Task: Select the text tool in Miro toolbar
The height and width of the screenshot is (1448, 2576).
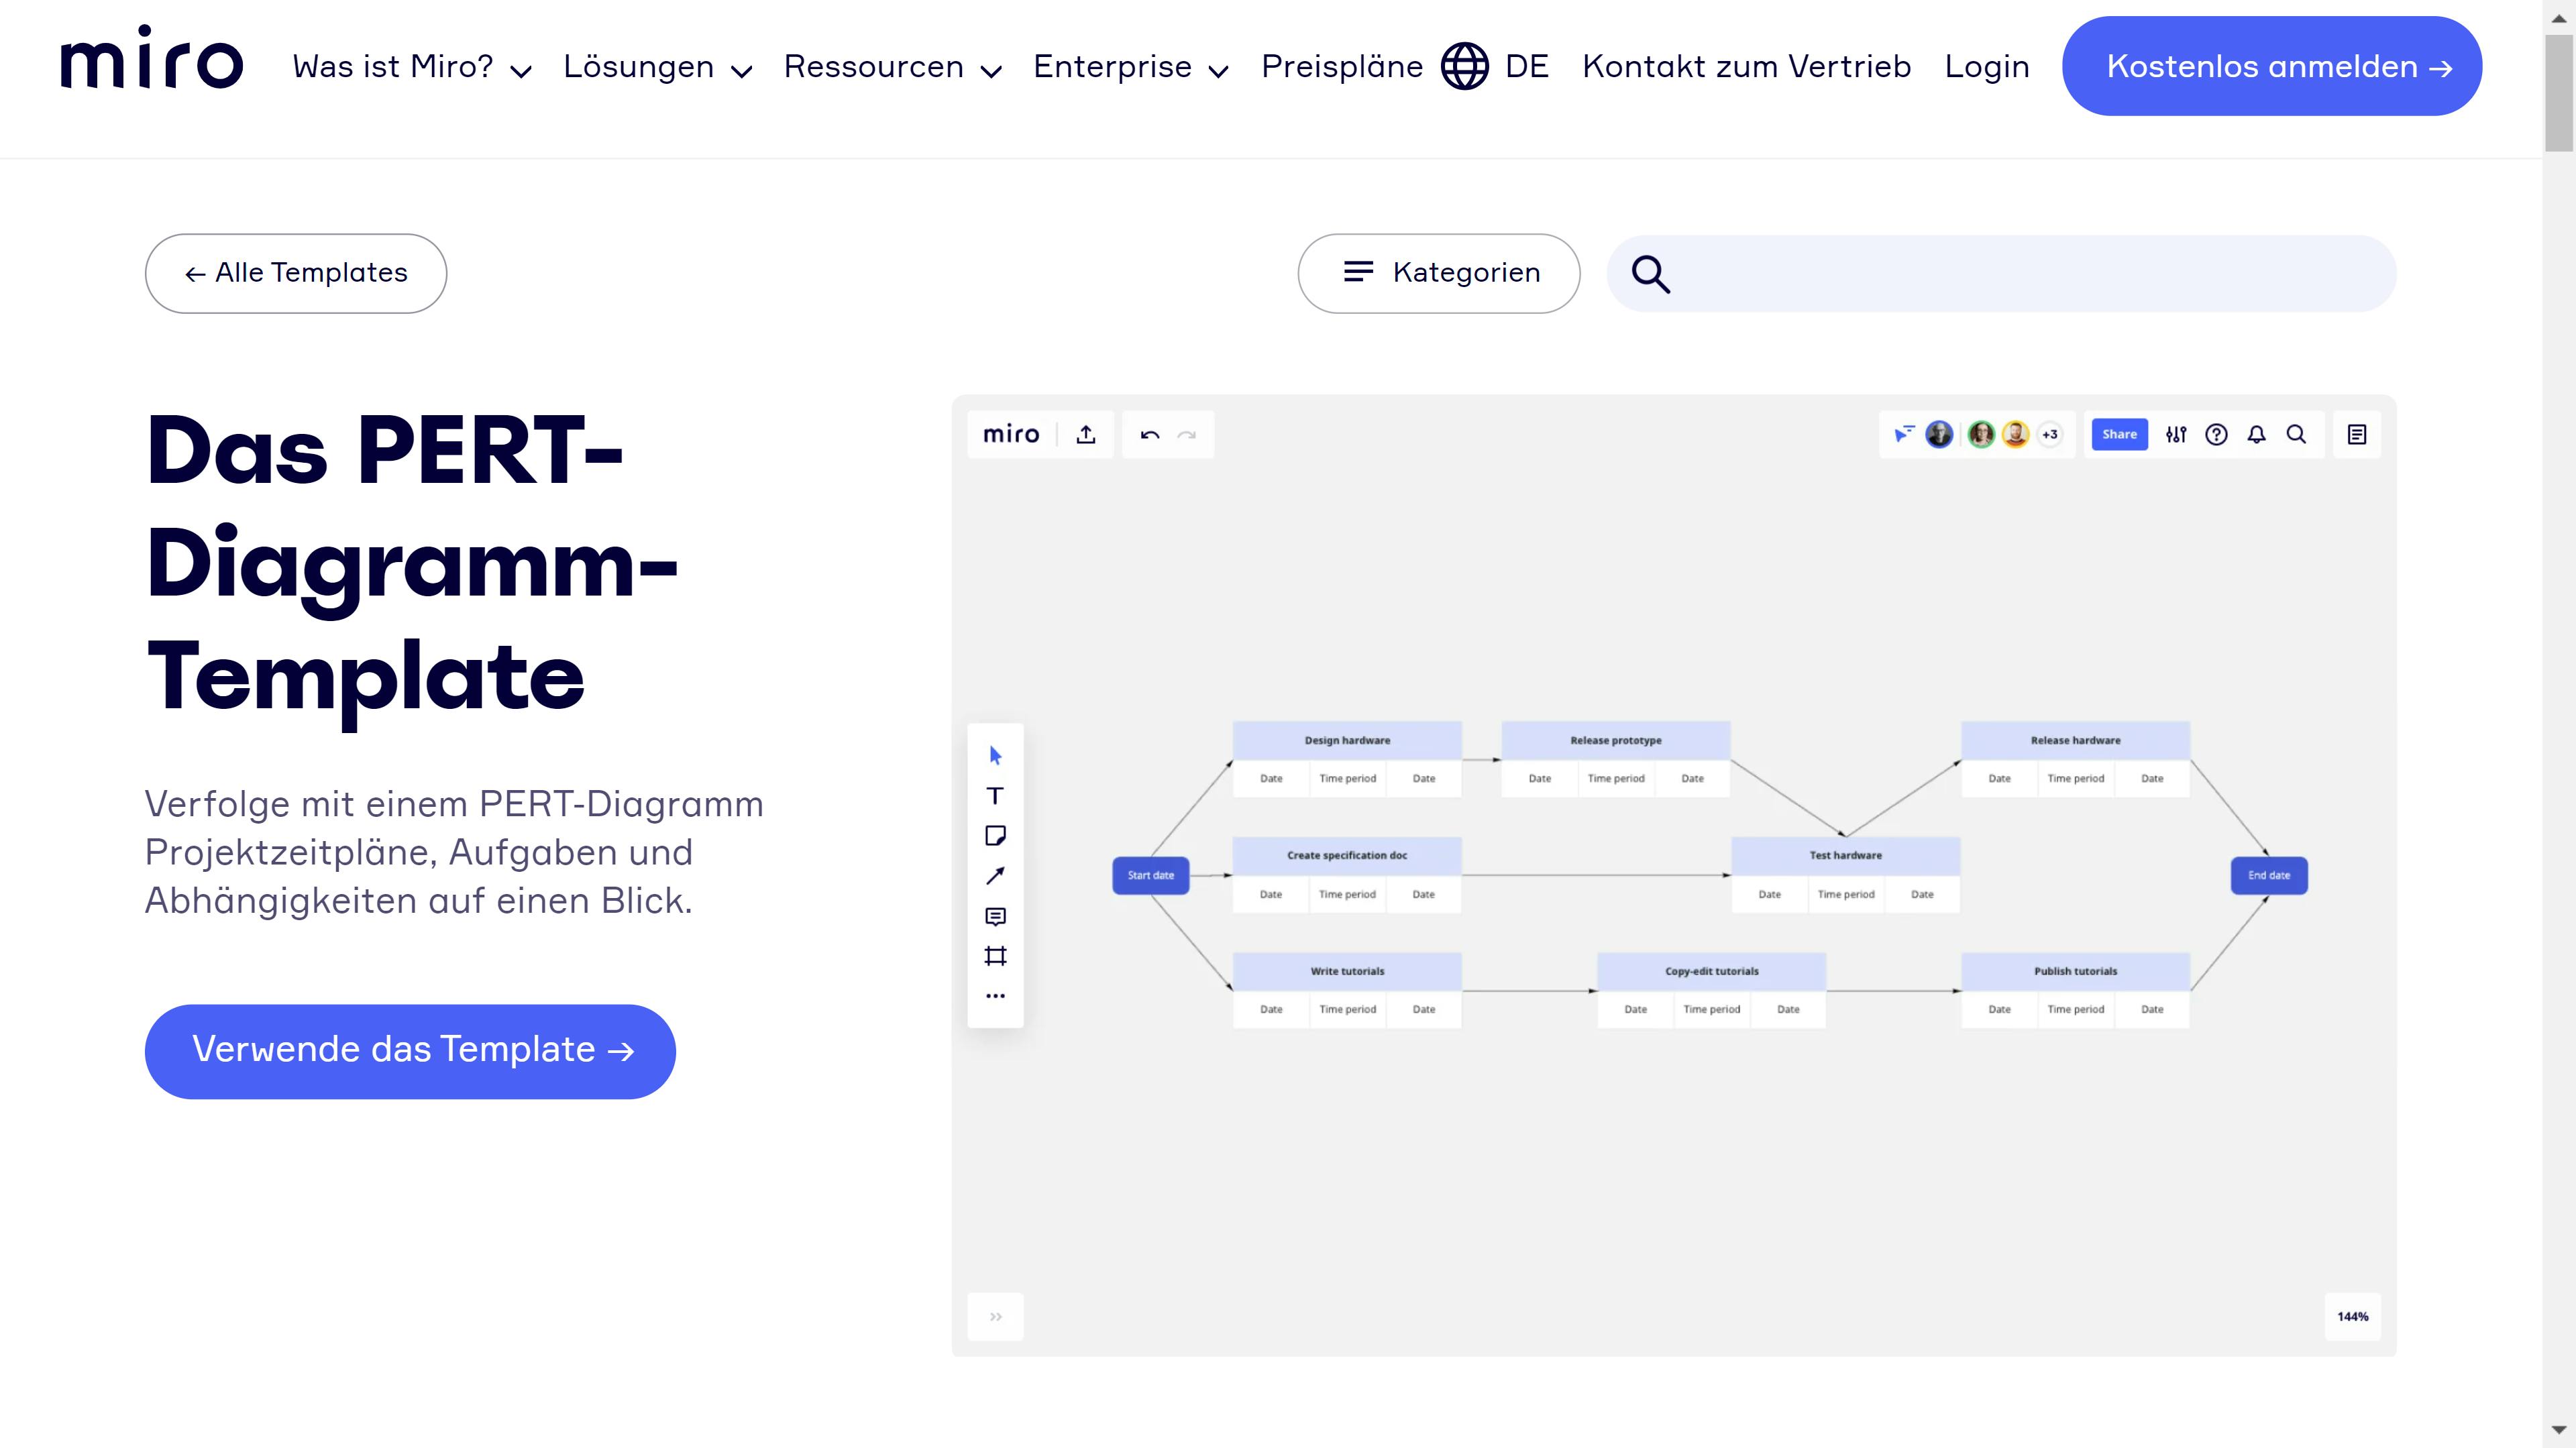Action: (x=995, y=796)
